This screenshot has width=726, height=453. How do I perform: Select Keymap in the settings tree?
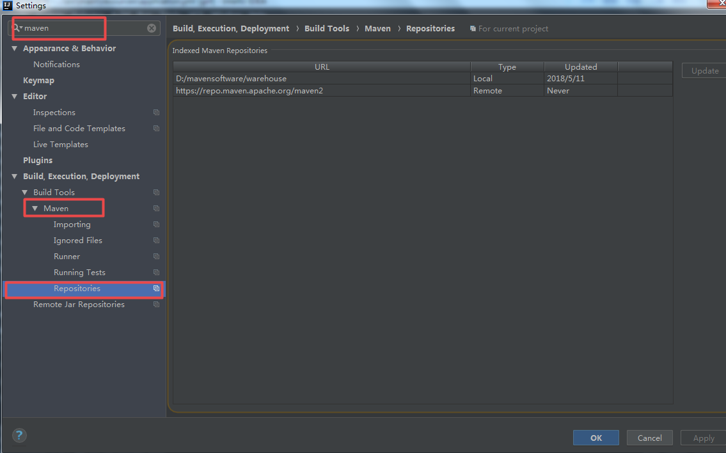[38, 81]
